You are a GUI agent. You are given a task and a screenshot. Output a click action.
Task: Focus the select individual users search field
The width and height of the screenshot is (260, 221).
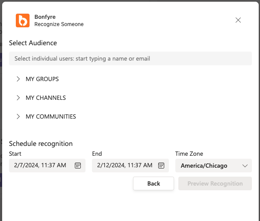(x=130, y=58)
